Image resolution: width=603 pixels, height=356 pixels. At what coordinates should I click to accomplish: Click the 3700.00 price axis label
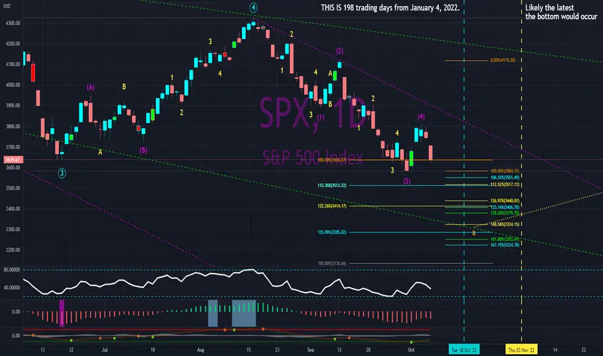(13, 147)
